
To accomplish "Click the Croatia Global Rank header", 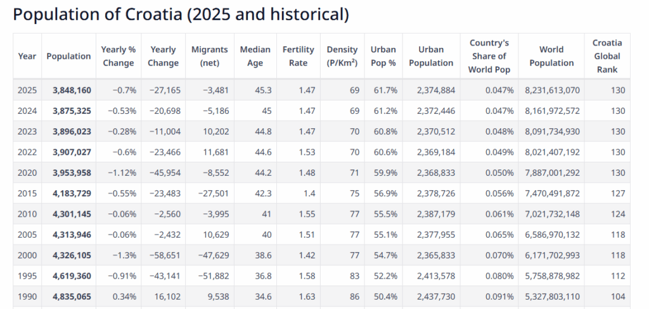I will point(607,56).
